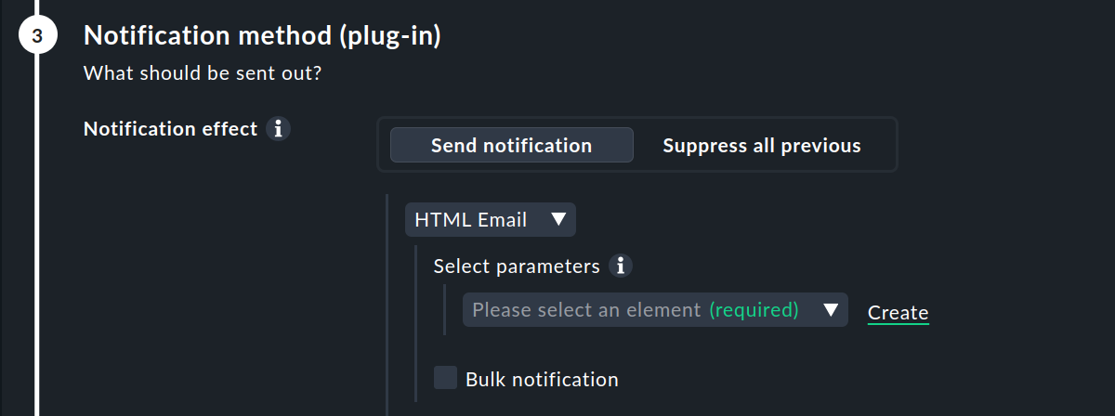The height and width of the screenshot is (416, 1115).
Task: Click the 'Please select an element' placeholder text
Action: click(586, 310)
